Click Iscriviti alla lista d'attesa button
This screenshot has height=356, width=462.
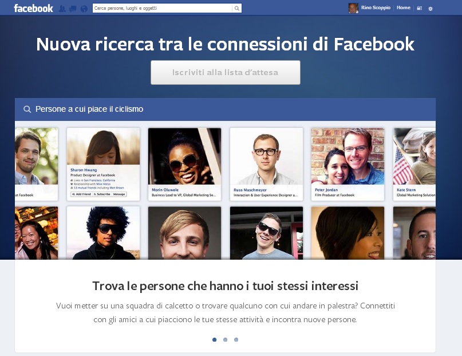[226, 73]
